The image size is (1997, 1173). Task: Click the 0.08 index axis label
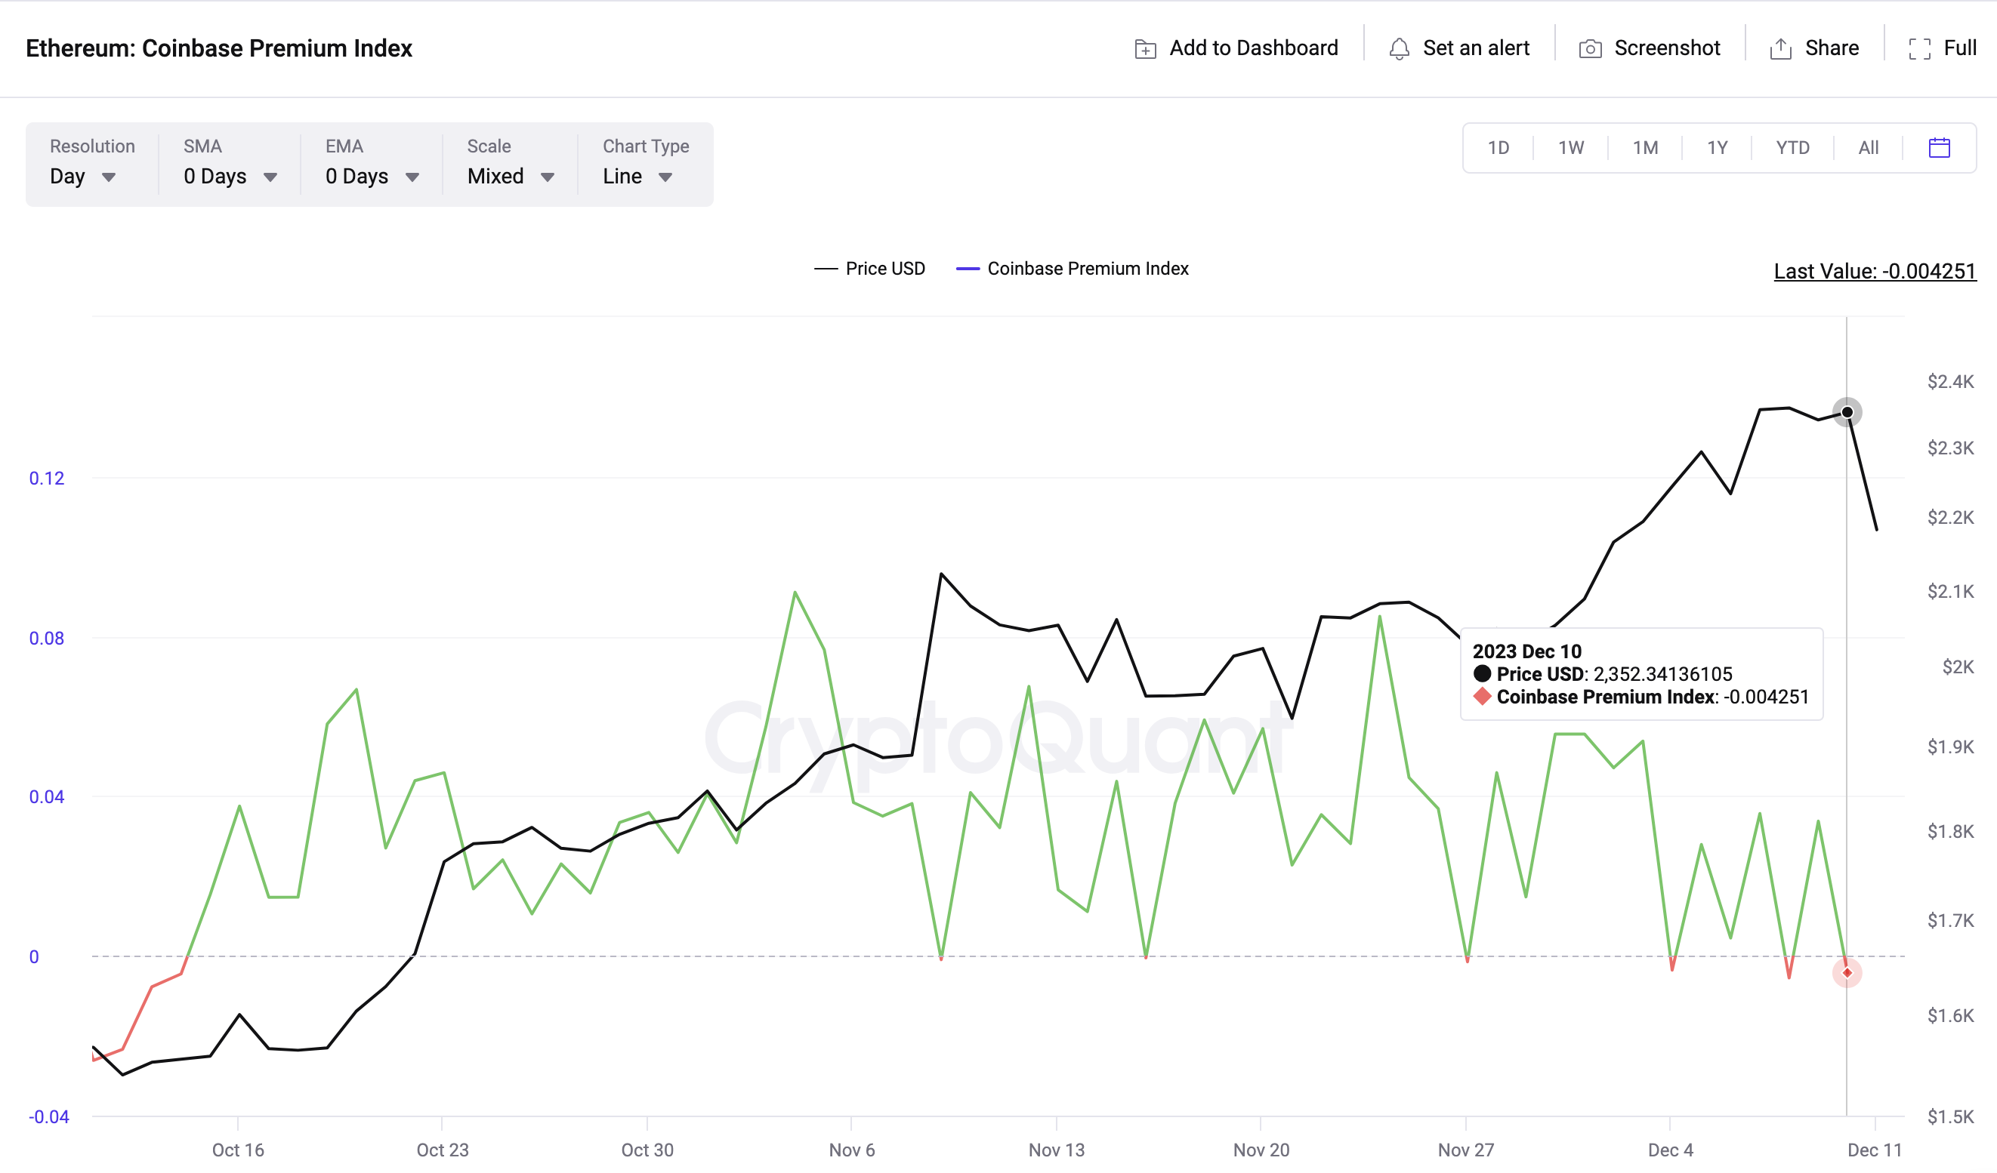coord(47,639)
